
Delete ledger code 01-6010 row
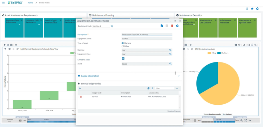81,97
